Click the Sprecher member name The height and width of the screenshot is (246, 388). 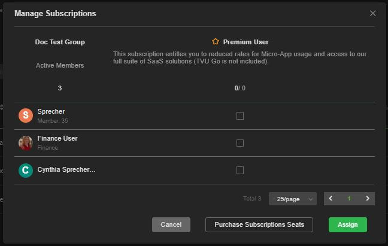[51, 111]
